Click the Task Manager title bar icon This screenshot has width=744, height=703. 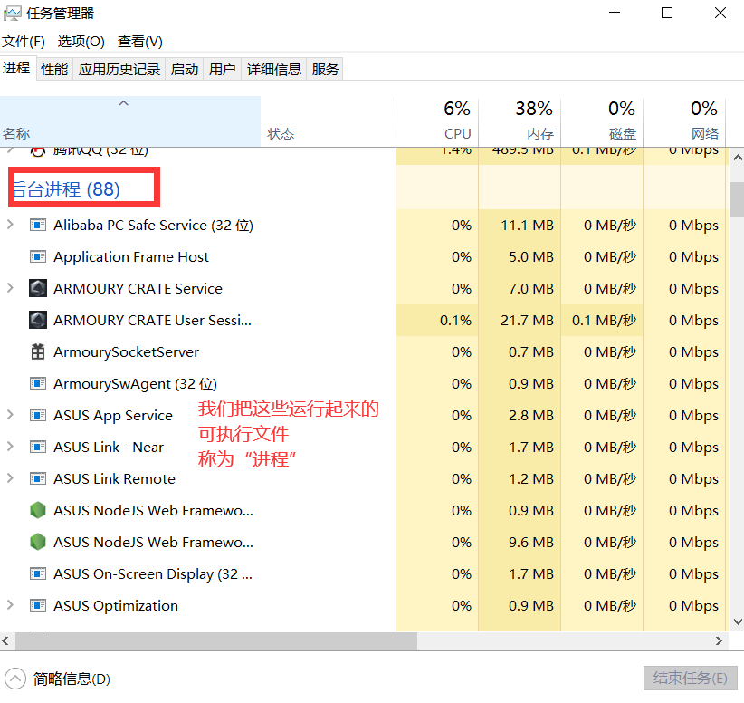click(x=12, y=13)
